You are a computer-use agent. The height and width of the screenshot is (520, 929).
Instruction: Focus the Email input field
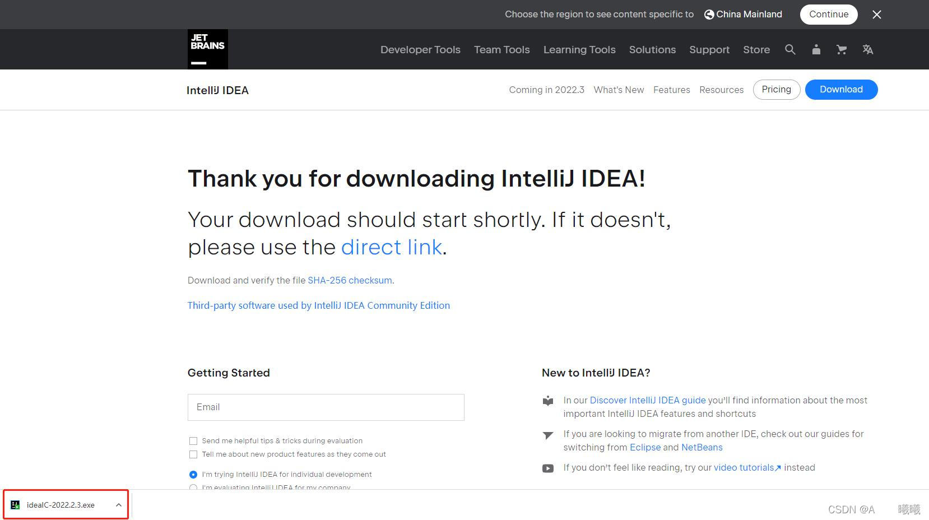pyautogui.click(x=326, y=407)
